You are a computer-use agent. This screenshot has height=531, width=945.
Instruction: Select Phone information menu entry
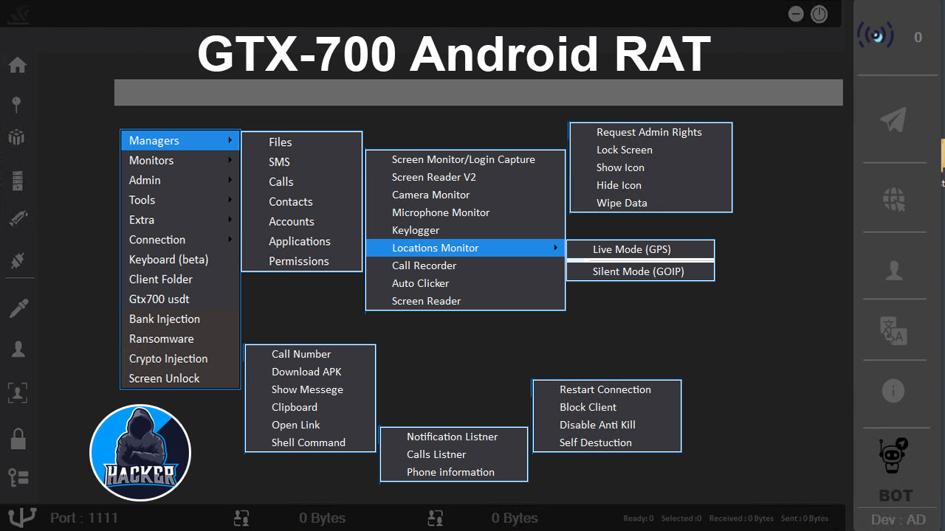point(450,472)
